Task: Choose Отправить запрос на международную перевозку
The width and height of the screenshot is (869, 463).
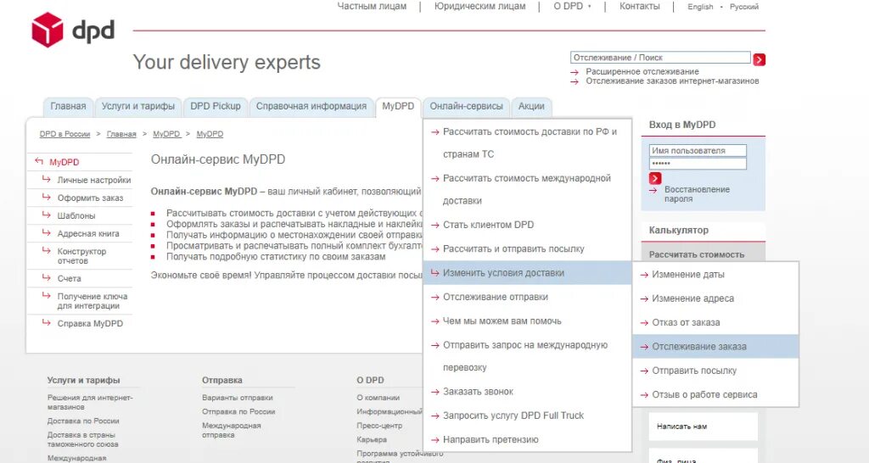Action: 527,356
